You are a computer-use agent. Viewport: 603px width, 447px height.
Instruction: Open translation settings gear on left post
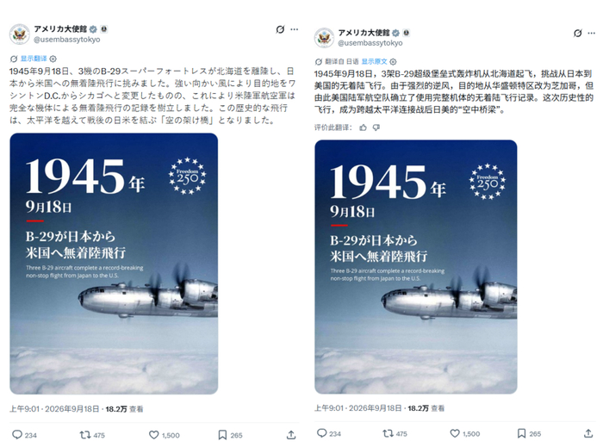(x=53, y=59)
